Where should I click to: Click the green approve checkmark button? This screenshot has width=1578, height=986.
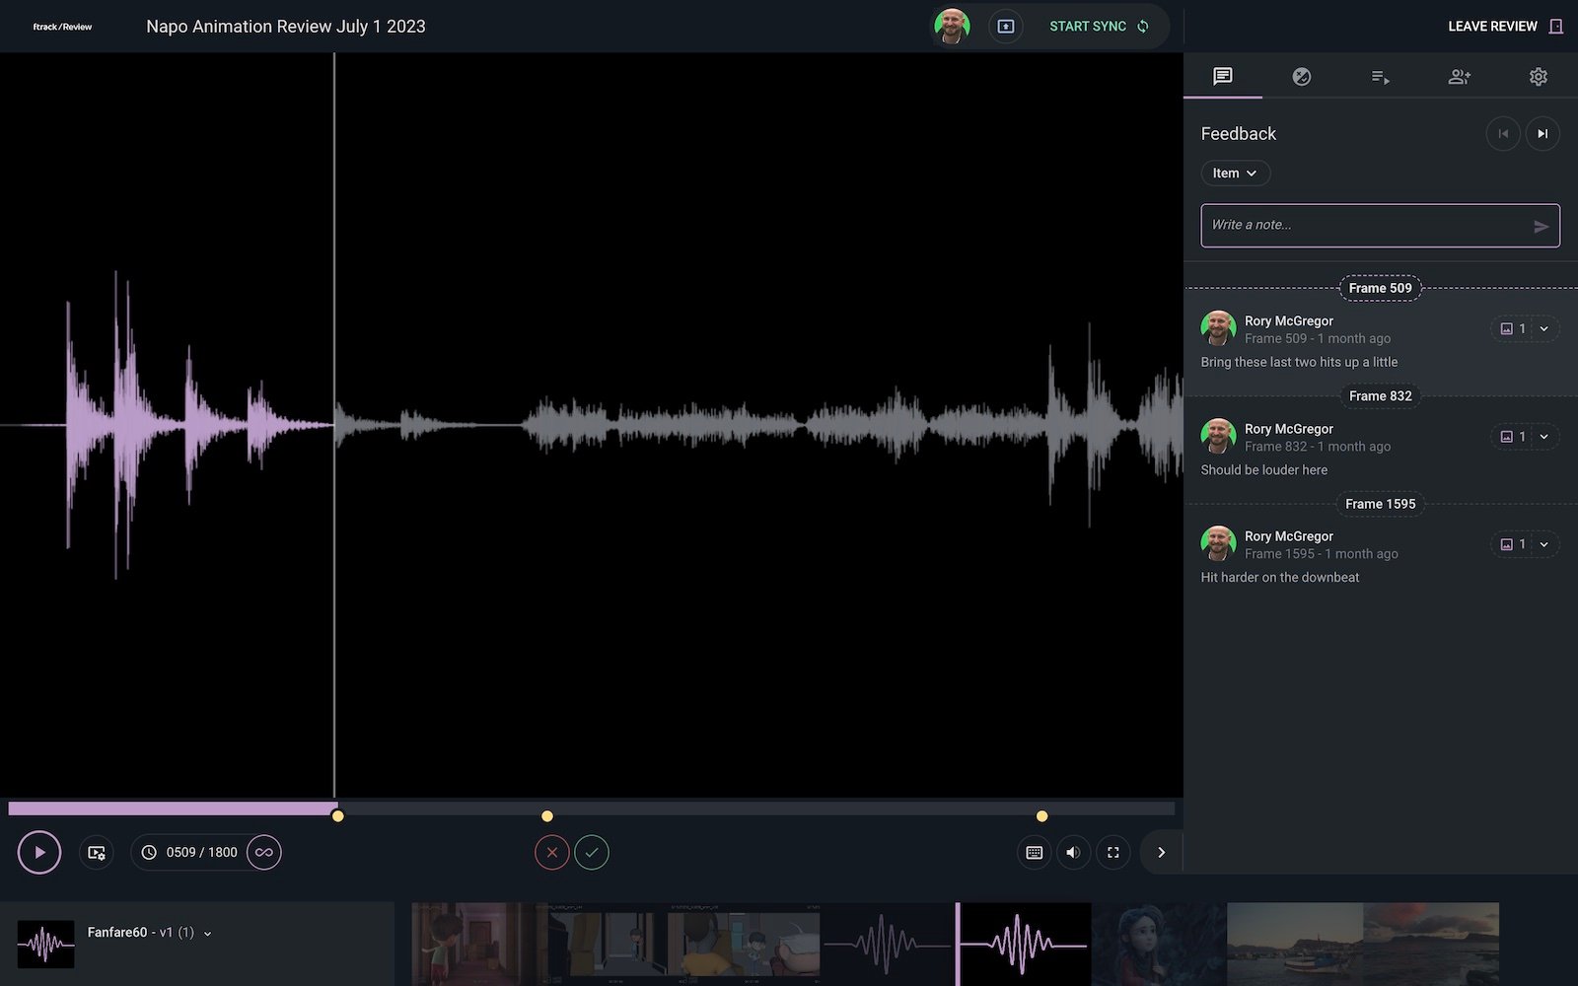pos(592,853)
